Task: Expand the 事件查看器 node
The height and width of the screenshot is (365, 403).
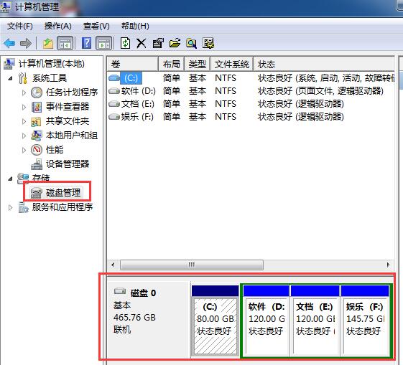Action: 24,107
